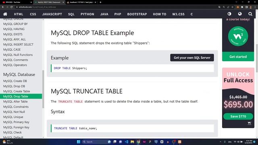Open the BOOTSTRAP tutorial menu
The image size is (258, 145).
pyautogui.click(x=137, y=14)
